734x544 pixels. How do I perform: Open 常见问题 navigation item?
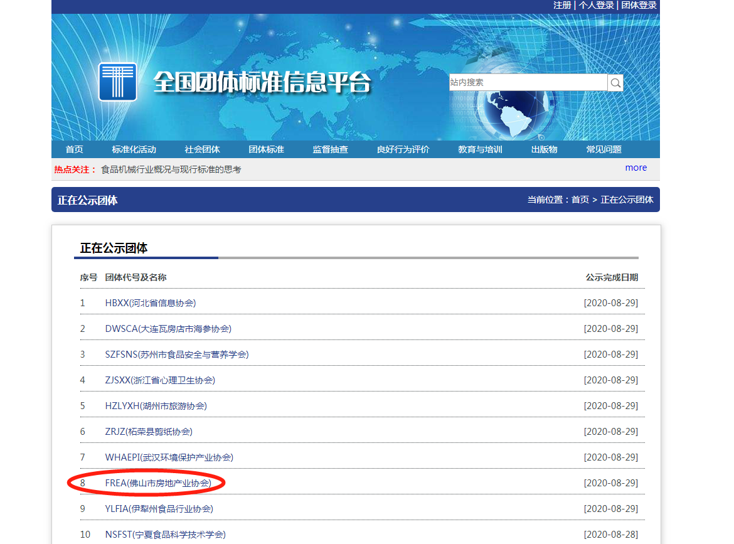(604, 149)
